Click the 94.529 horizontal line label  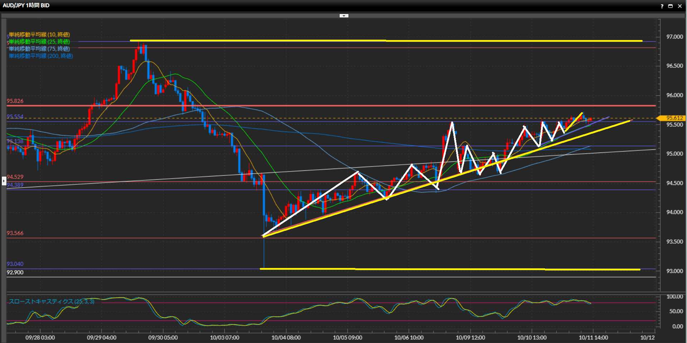15,177
